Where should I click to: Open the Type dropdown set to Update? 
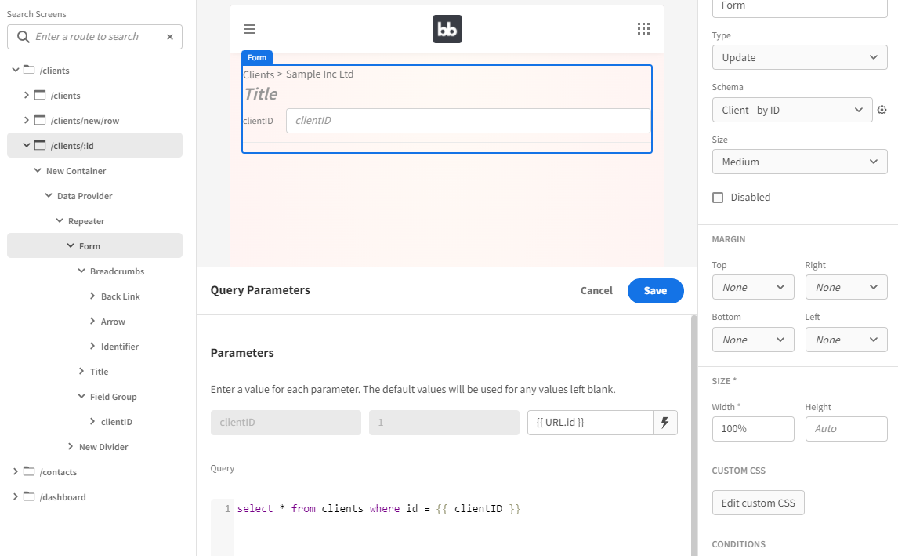799,57
